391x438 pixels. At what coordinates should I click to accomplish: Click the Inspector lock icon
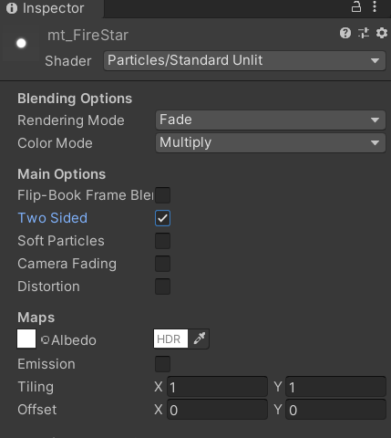tap(356, 6)
